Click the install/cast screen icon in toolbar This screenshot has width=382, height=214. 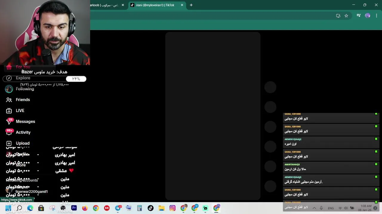(x=338, y=16)
